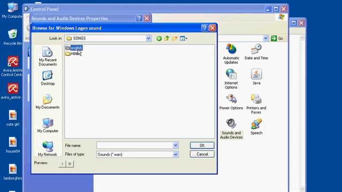The image size is (342, 192).
Task: Click help in Sounds and Audio Devices Properties
Action: point(139,18)
